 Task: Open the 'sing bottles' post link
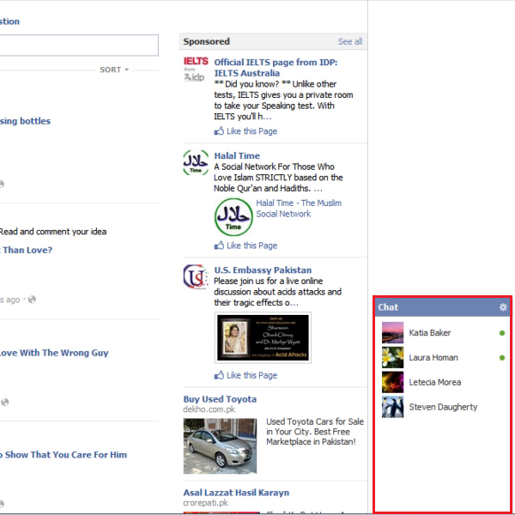click(25, 121)
